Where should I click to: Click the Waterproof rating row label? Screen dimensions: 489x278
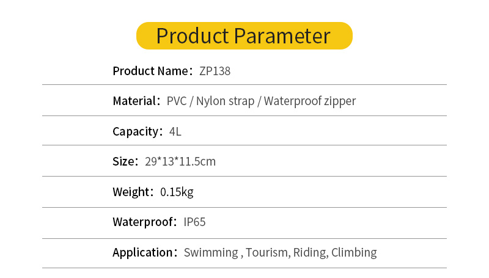click(144, 222)
